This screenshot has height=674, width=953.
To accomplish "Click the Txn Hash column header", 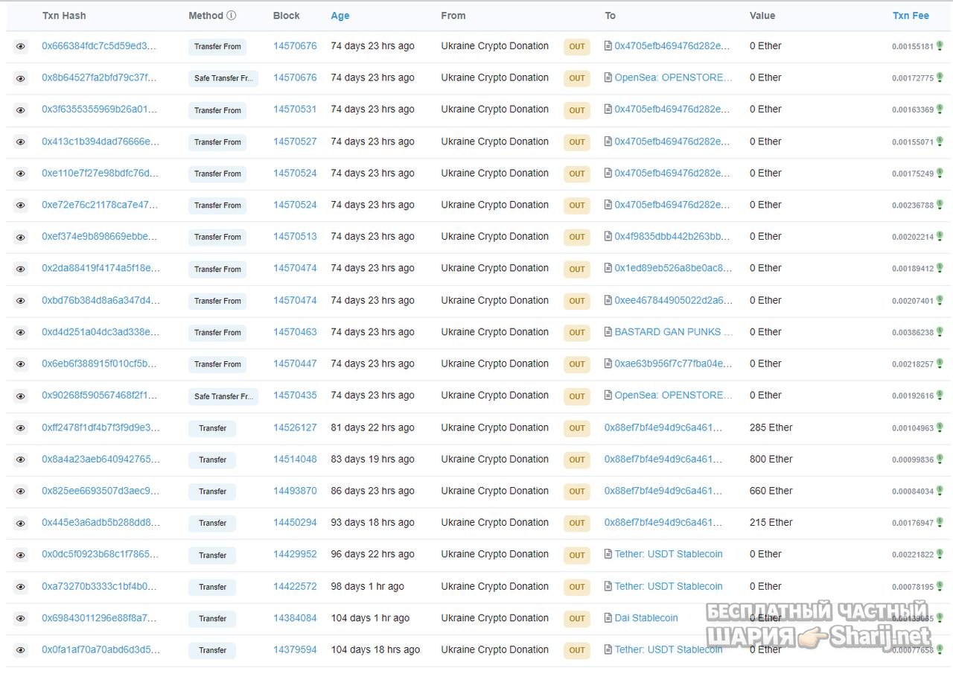I will (x=64, y=16).
